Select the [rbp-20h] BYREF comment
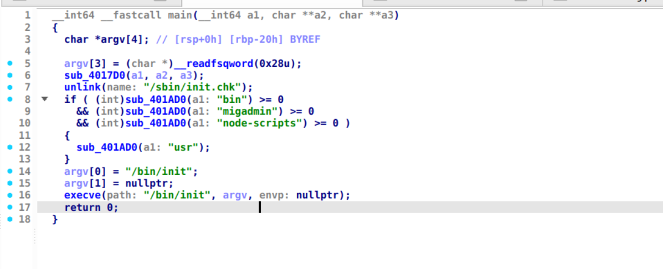This screenshot has width=663, height=269. point(275,40)
